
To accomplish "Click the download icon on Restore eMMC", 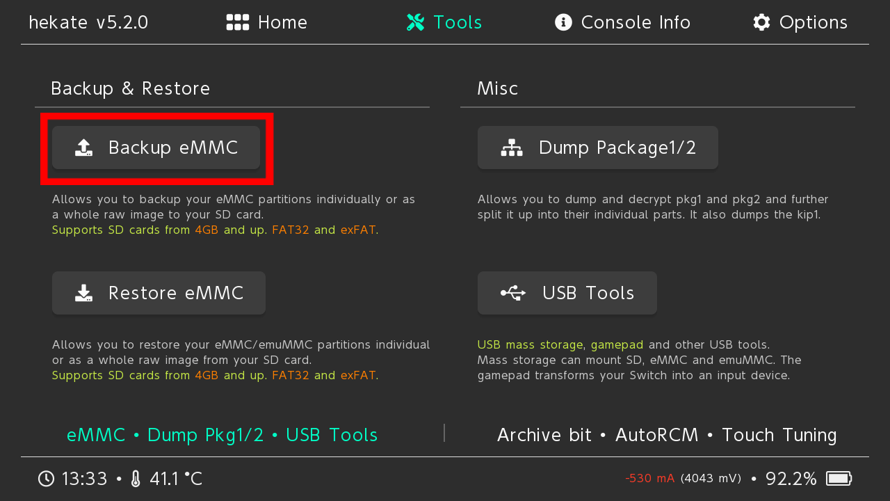I will pyautogui.click(x=83, y=293).
